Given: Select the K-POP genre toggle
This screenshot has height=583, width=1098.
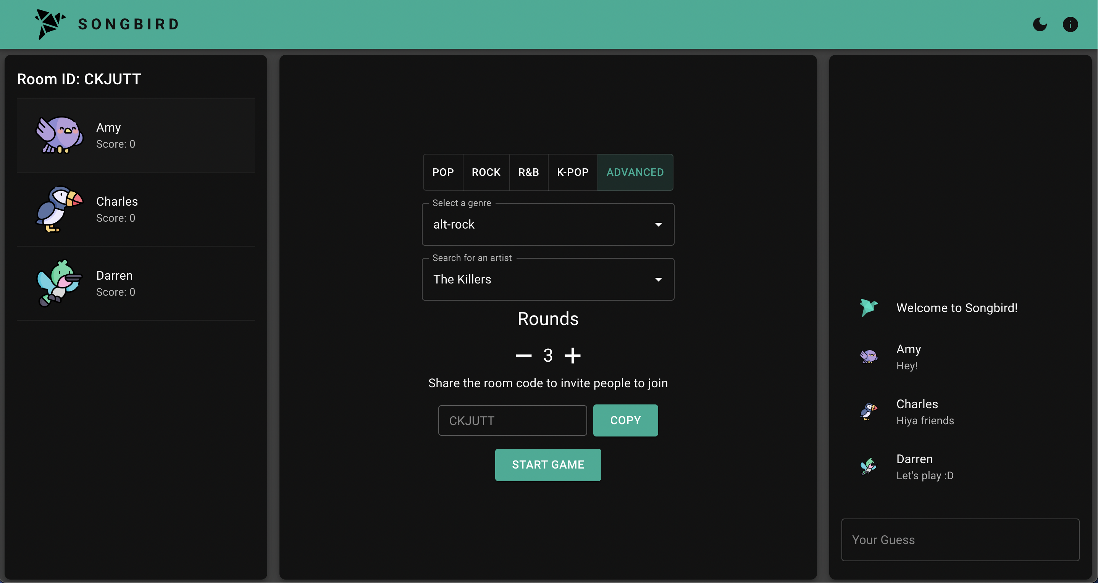Looking at the screenshot, I should [x=572, y=172].
